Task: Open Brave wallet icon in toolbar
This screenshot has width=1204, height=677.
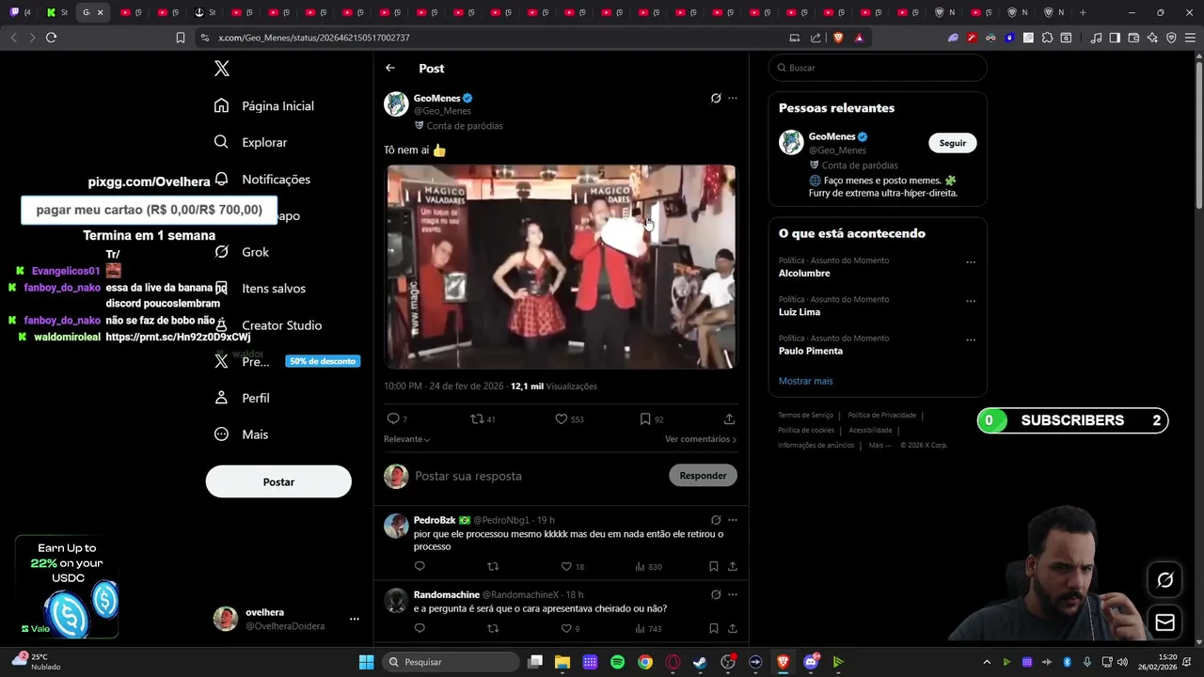Action: 1133,38
